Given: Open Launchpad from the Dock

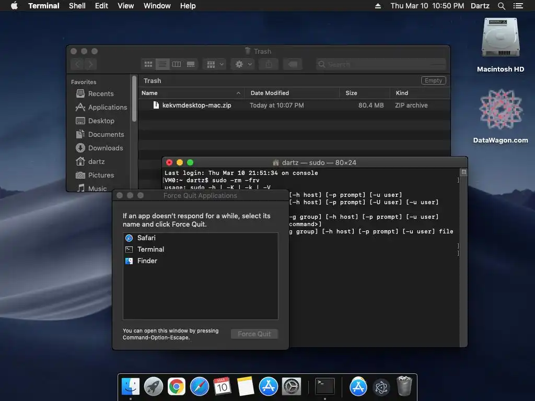Looking at the screenshot, I should (153, 386).
